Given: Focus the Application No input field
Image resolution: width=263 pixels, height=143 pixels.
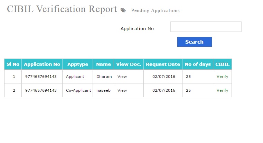Looking at the screenshot, I should pyautogui.click(x=206, y=27).
